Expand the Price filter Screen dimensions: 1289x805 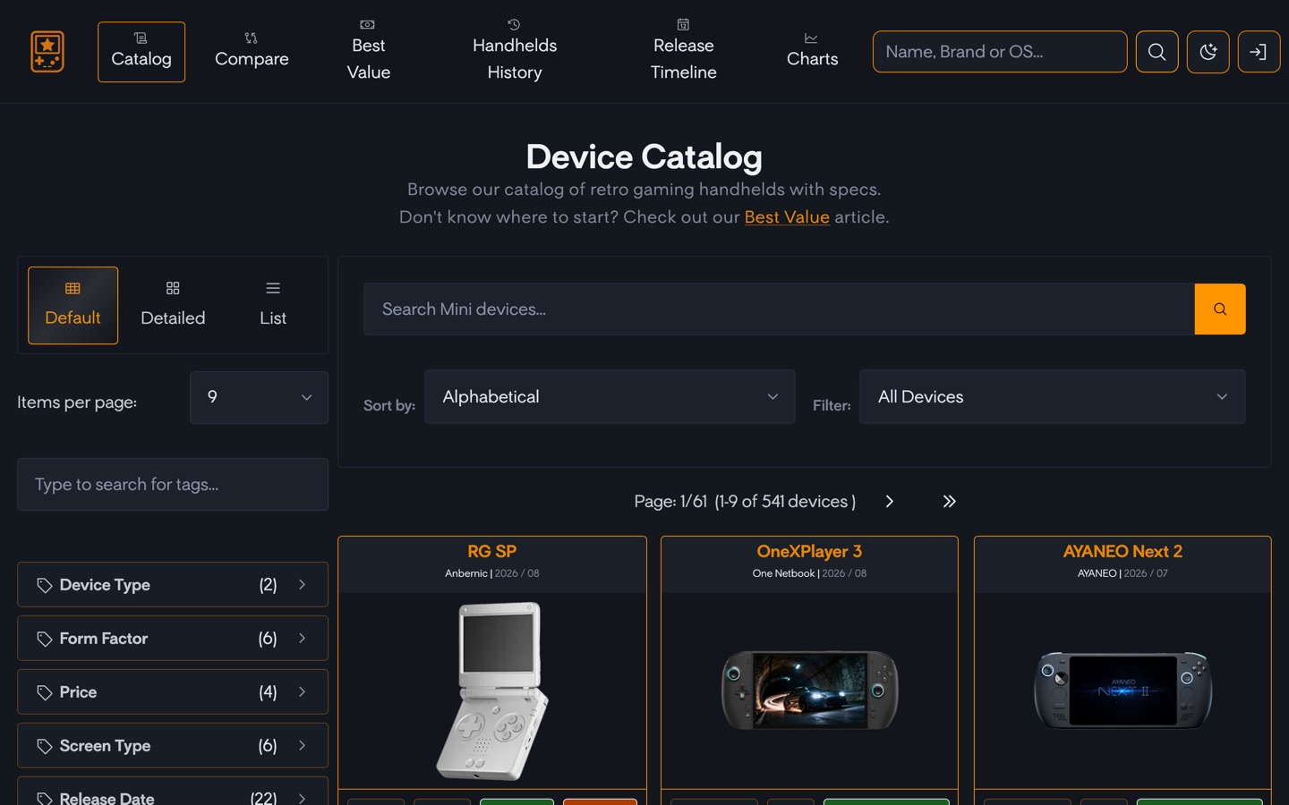[x=173, y=691]
